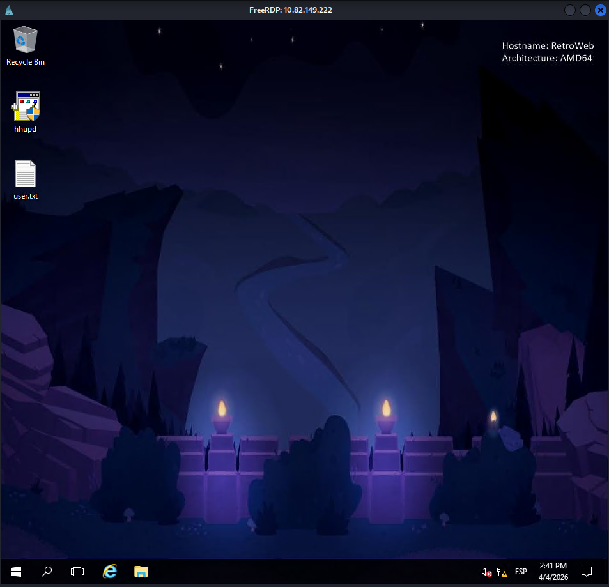Click the network status tray icon
Viewport: 609px width, 587px height.
tap(503, 572)
